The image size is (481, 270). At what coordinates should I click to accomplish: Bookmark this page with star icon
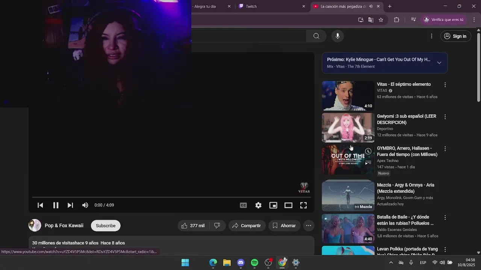tap(381, 19)
